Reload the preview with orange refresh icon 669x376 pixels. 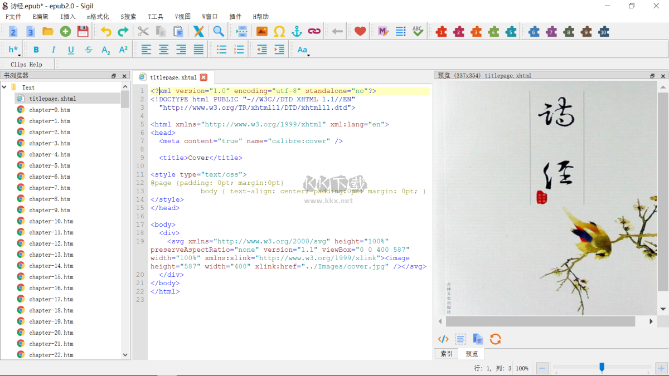[x=495, y=339]
